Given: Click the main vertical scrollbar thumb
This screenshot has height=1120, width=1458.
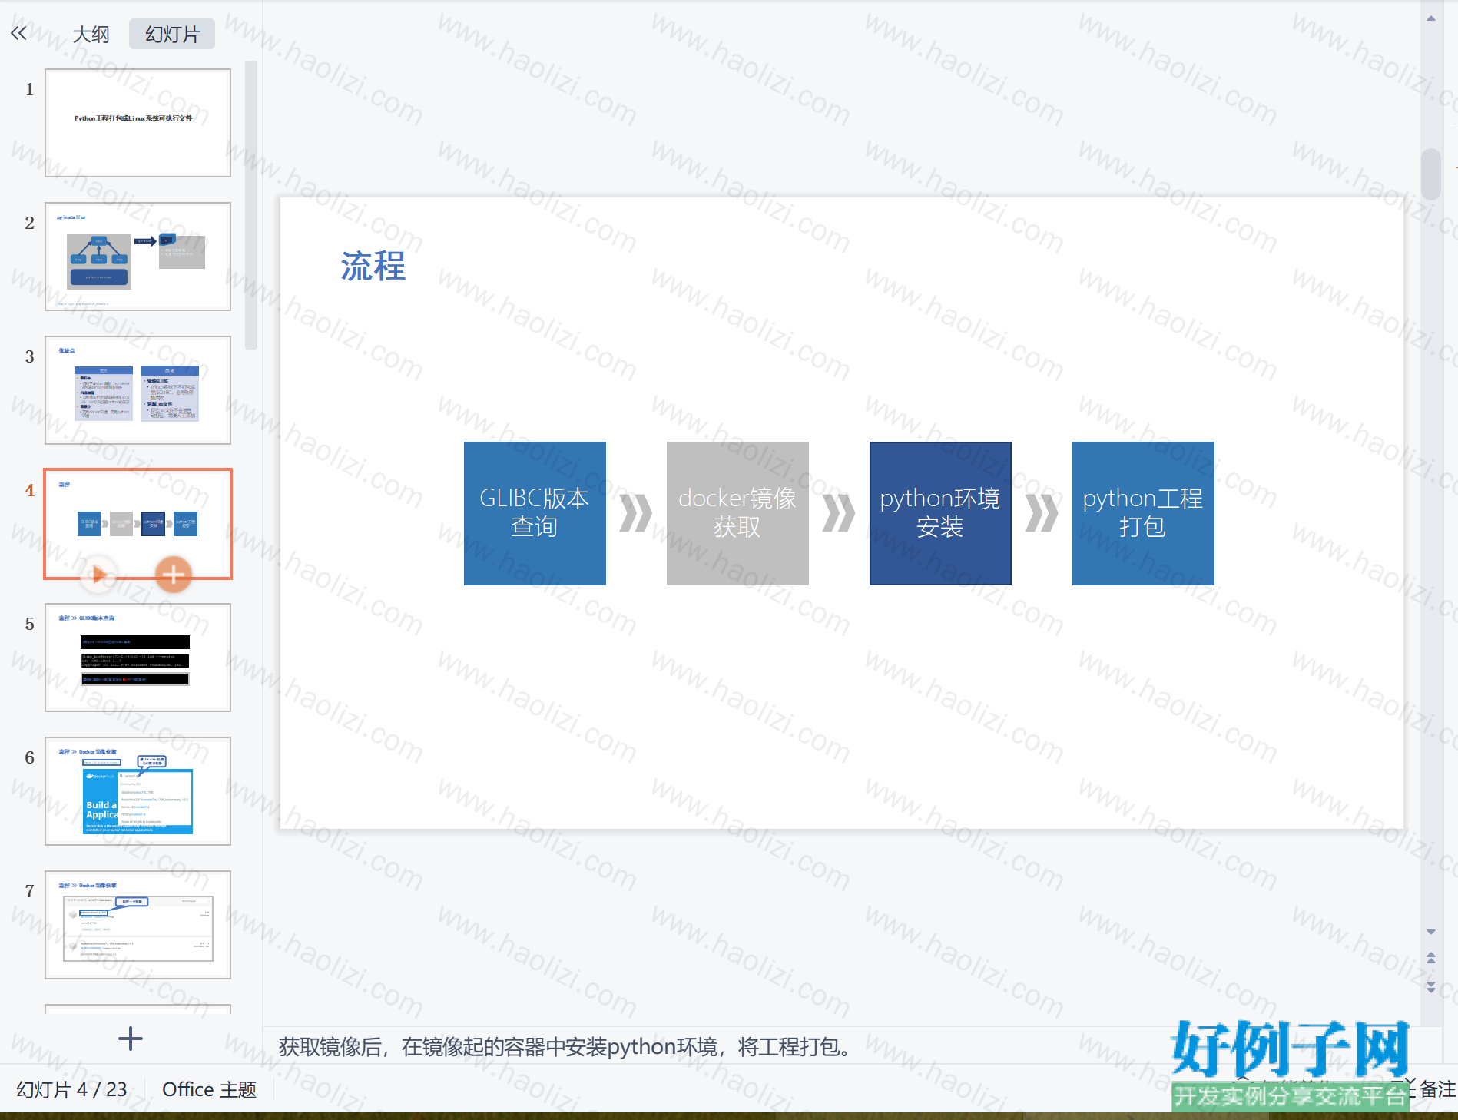Looking at the screenshot, I should [x=1431, y=174].
